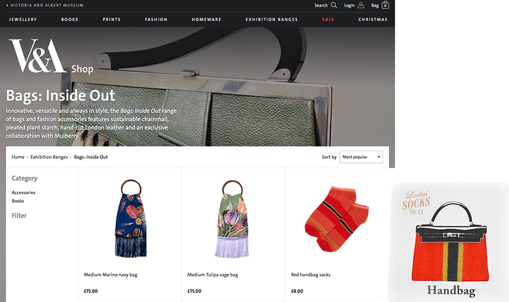Open the Jewellery menu
Viewport: 509px width, 302px height.
coord(23,20)
